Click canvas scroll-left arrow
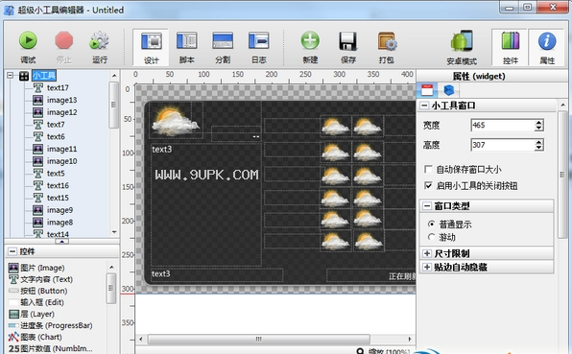 [x=141, y=339]
